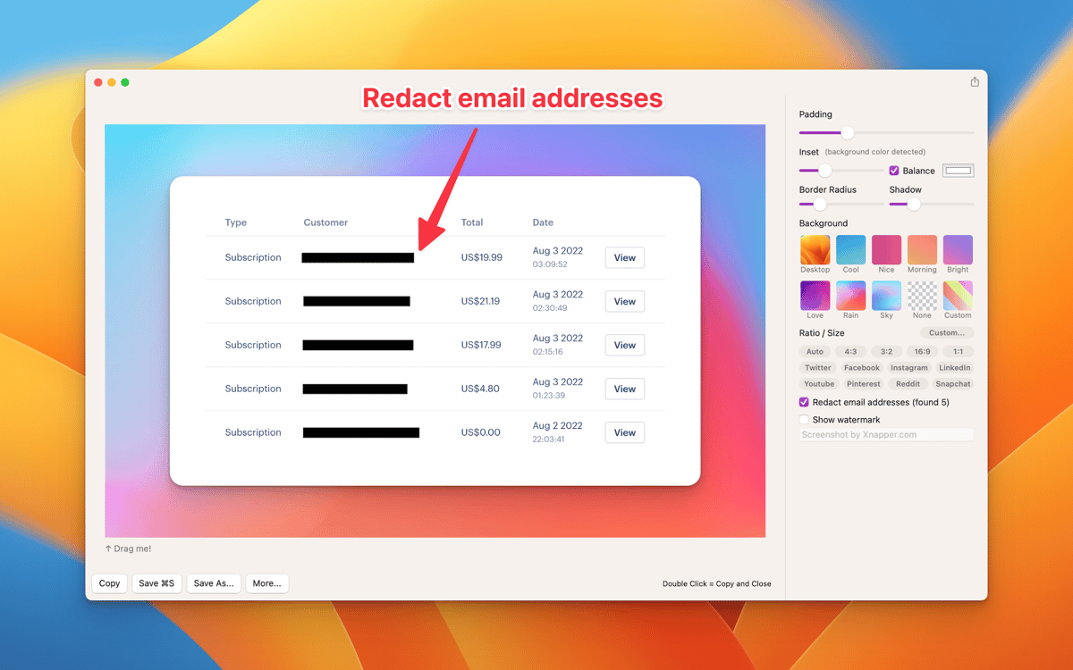Click the Save As... button
This screenshot has height=670, width=1073.
[213, 583]
